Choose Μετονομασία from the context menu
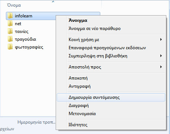Image resolution: width=170 pixels, height=134 pixels. point(111,114)
